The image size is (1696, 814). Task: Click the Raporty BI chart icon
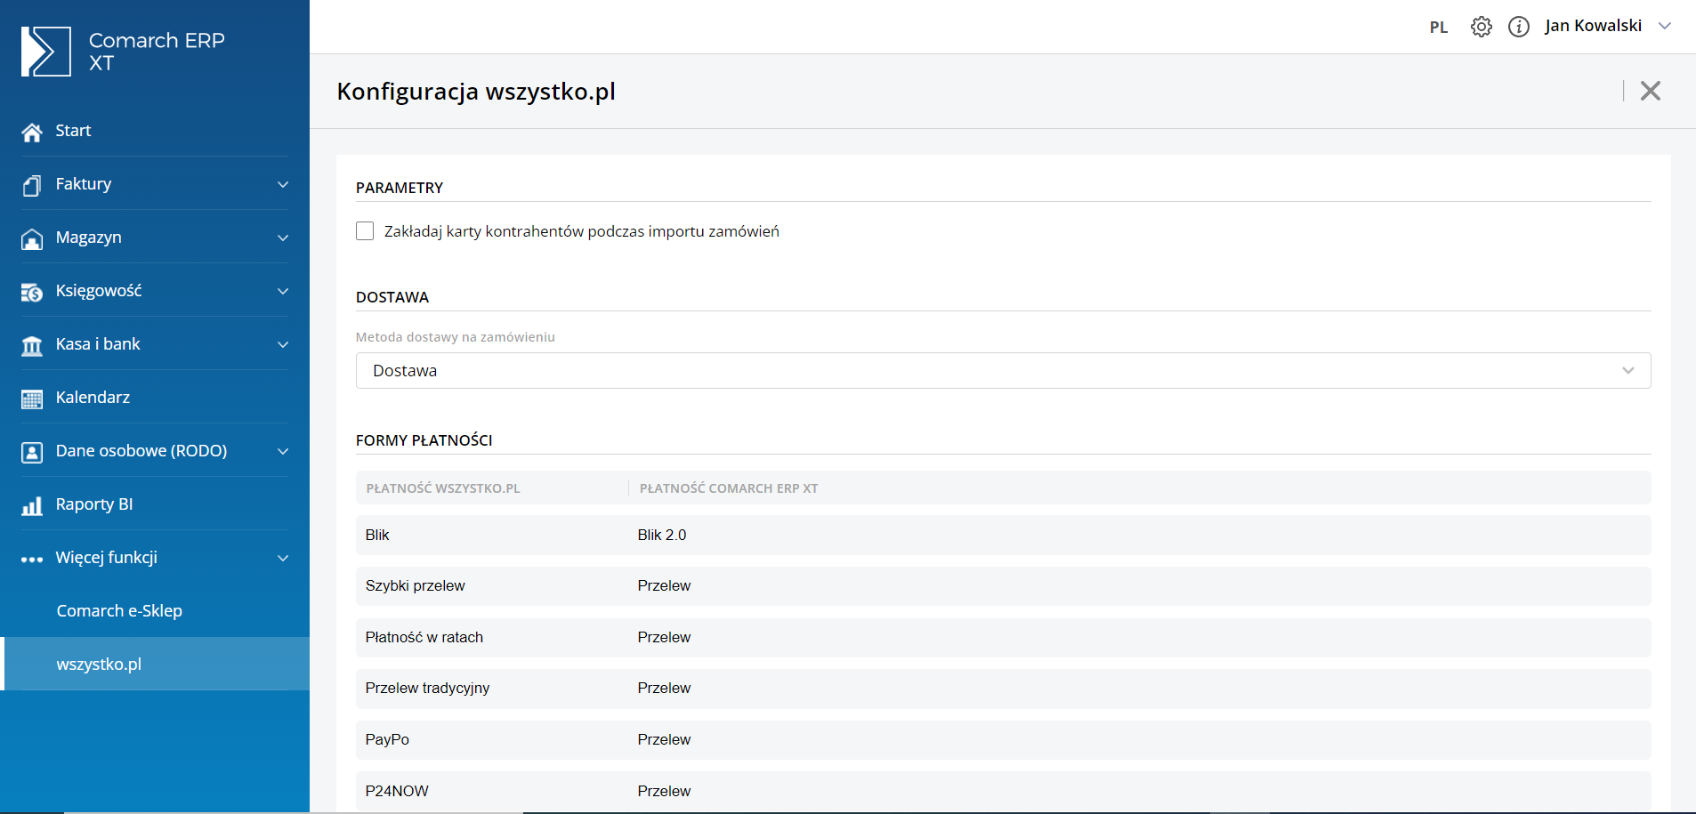tap(32, 505)
